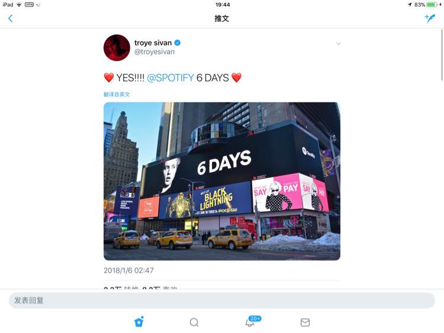Open the Search magnifier tab
Viewport: 444px width, 333px height.
pyautogui.click(x=194, y=322)
